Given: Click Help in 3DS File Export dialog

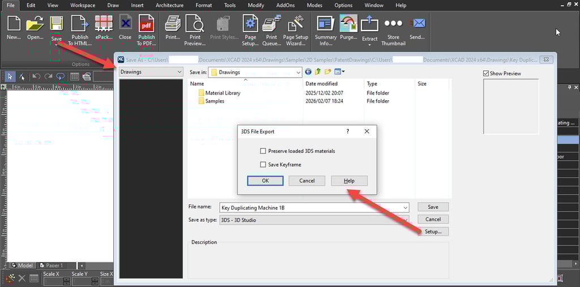Looking at the screenshot, I should pos(349,181).
